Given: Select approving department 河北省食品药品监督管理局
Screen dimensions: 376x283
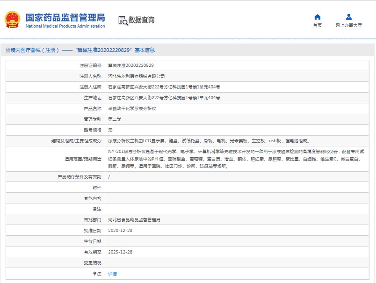Looking at the screenshot, I should coord(134,220).
